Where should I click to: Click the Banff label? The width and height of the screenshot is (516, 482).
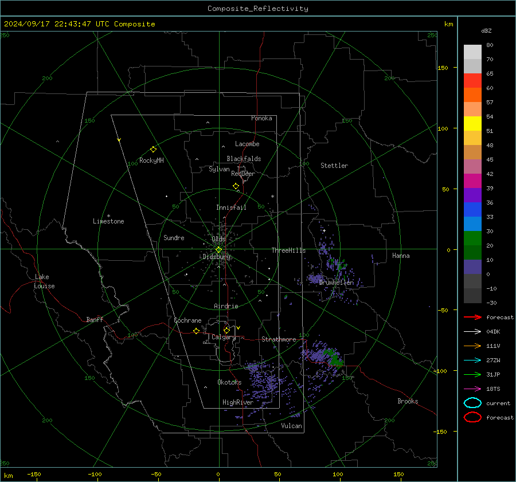click(95, 320)
